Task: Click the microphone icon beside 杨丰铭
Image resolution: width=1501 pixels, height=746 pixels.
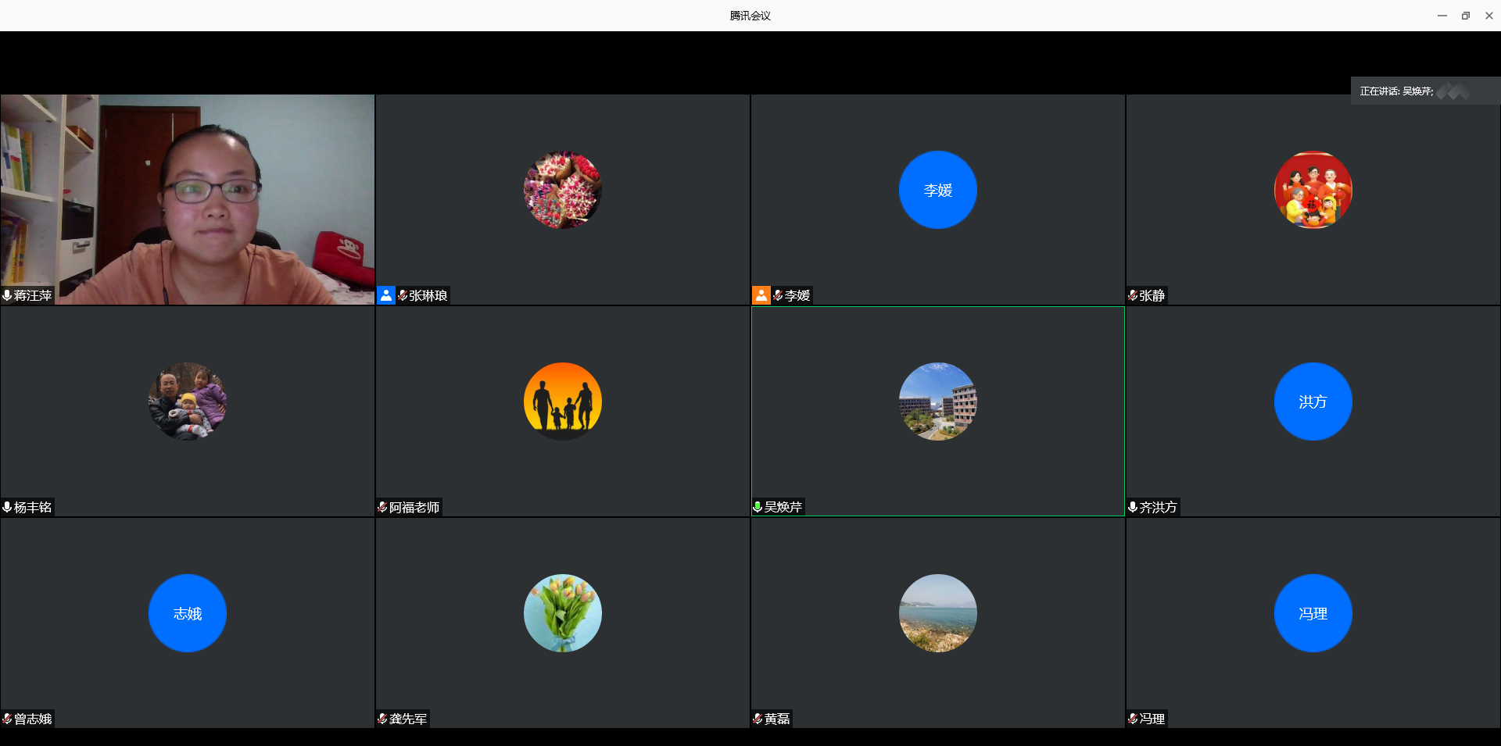Action: click(7, 507)
